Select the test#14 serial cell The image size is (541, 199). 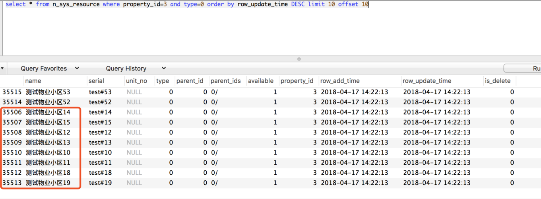point(100,112)
